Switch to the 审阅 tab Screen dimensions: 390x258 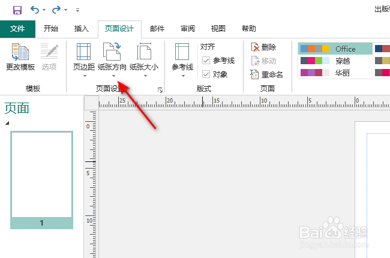188,29
